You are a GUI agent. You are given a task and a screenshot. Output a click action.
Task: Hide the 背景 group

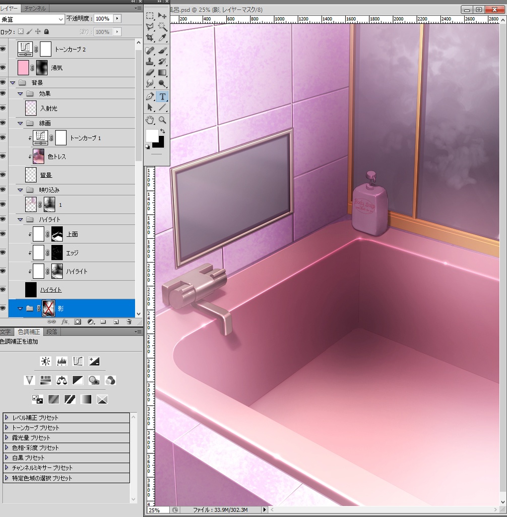(x=4, y=82)
